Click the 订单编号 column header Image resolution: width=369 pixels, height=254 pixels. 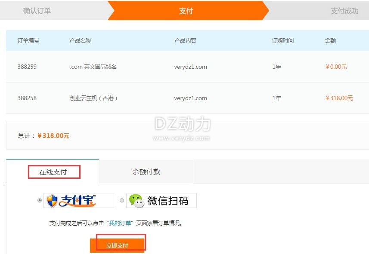pyautogui.click(x=28, y=40)
